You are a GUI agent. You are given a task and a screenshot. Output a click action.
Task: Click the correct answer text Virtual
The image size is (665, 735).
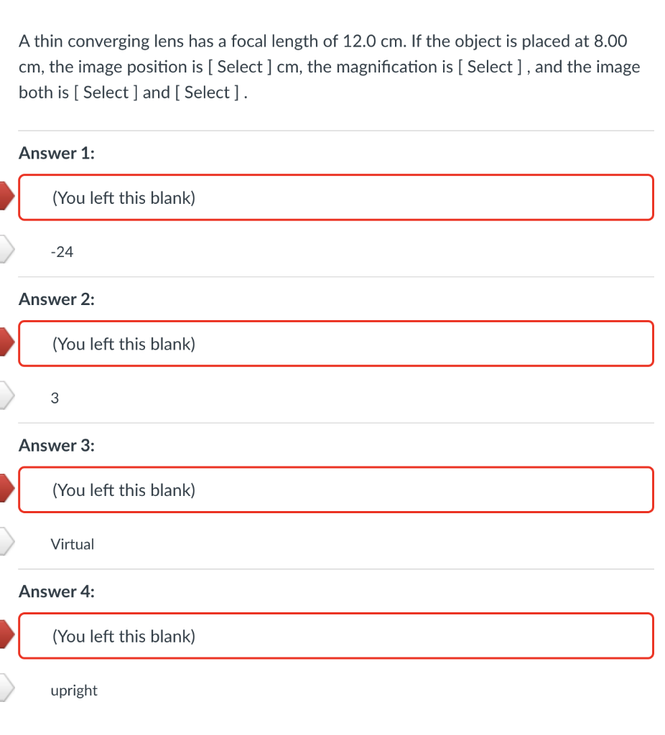point(73,543)
